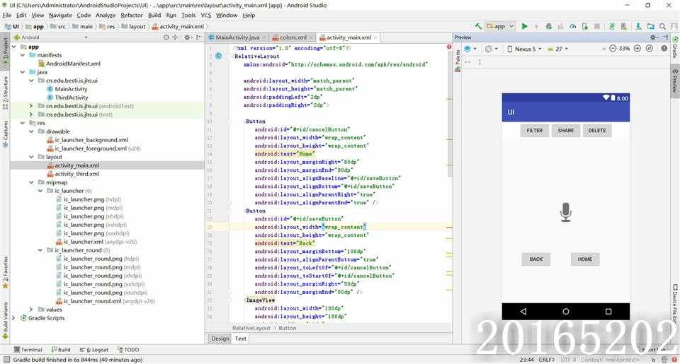This screenshot has width=680, height=364.
Task: Collapse the ic_launcher_round mipmap group
Action: point(40,250)
